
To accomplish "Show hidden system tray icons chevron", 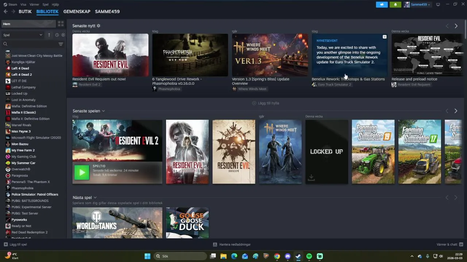I will [412, 256].
